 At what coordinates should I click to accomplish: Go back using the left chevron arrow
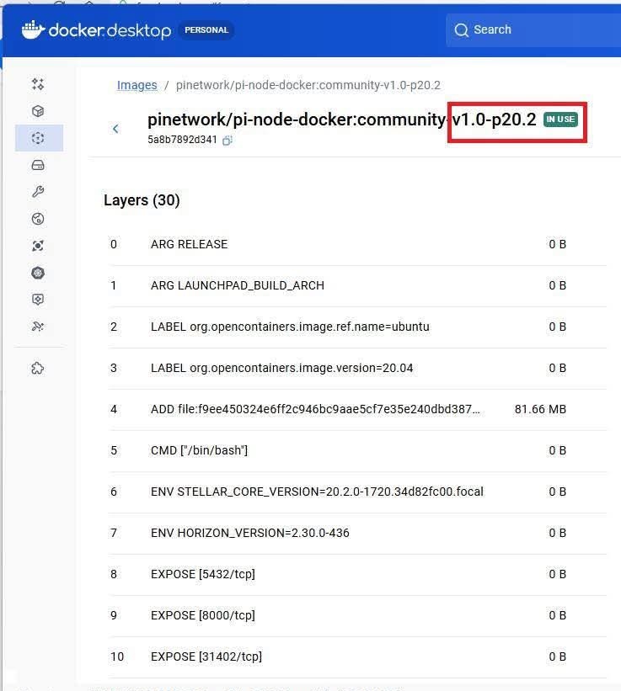click(x=115, y=129)
